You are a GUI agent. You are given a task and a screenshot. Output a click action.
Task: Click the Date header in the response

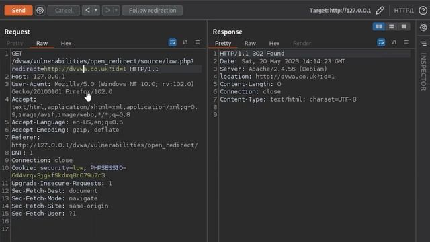coord(282,61)
